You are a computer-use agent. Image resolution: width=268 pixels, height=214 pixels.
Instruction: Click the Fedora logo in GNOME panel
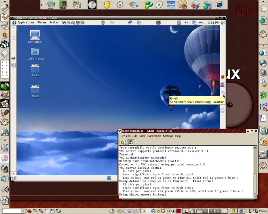14,23
